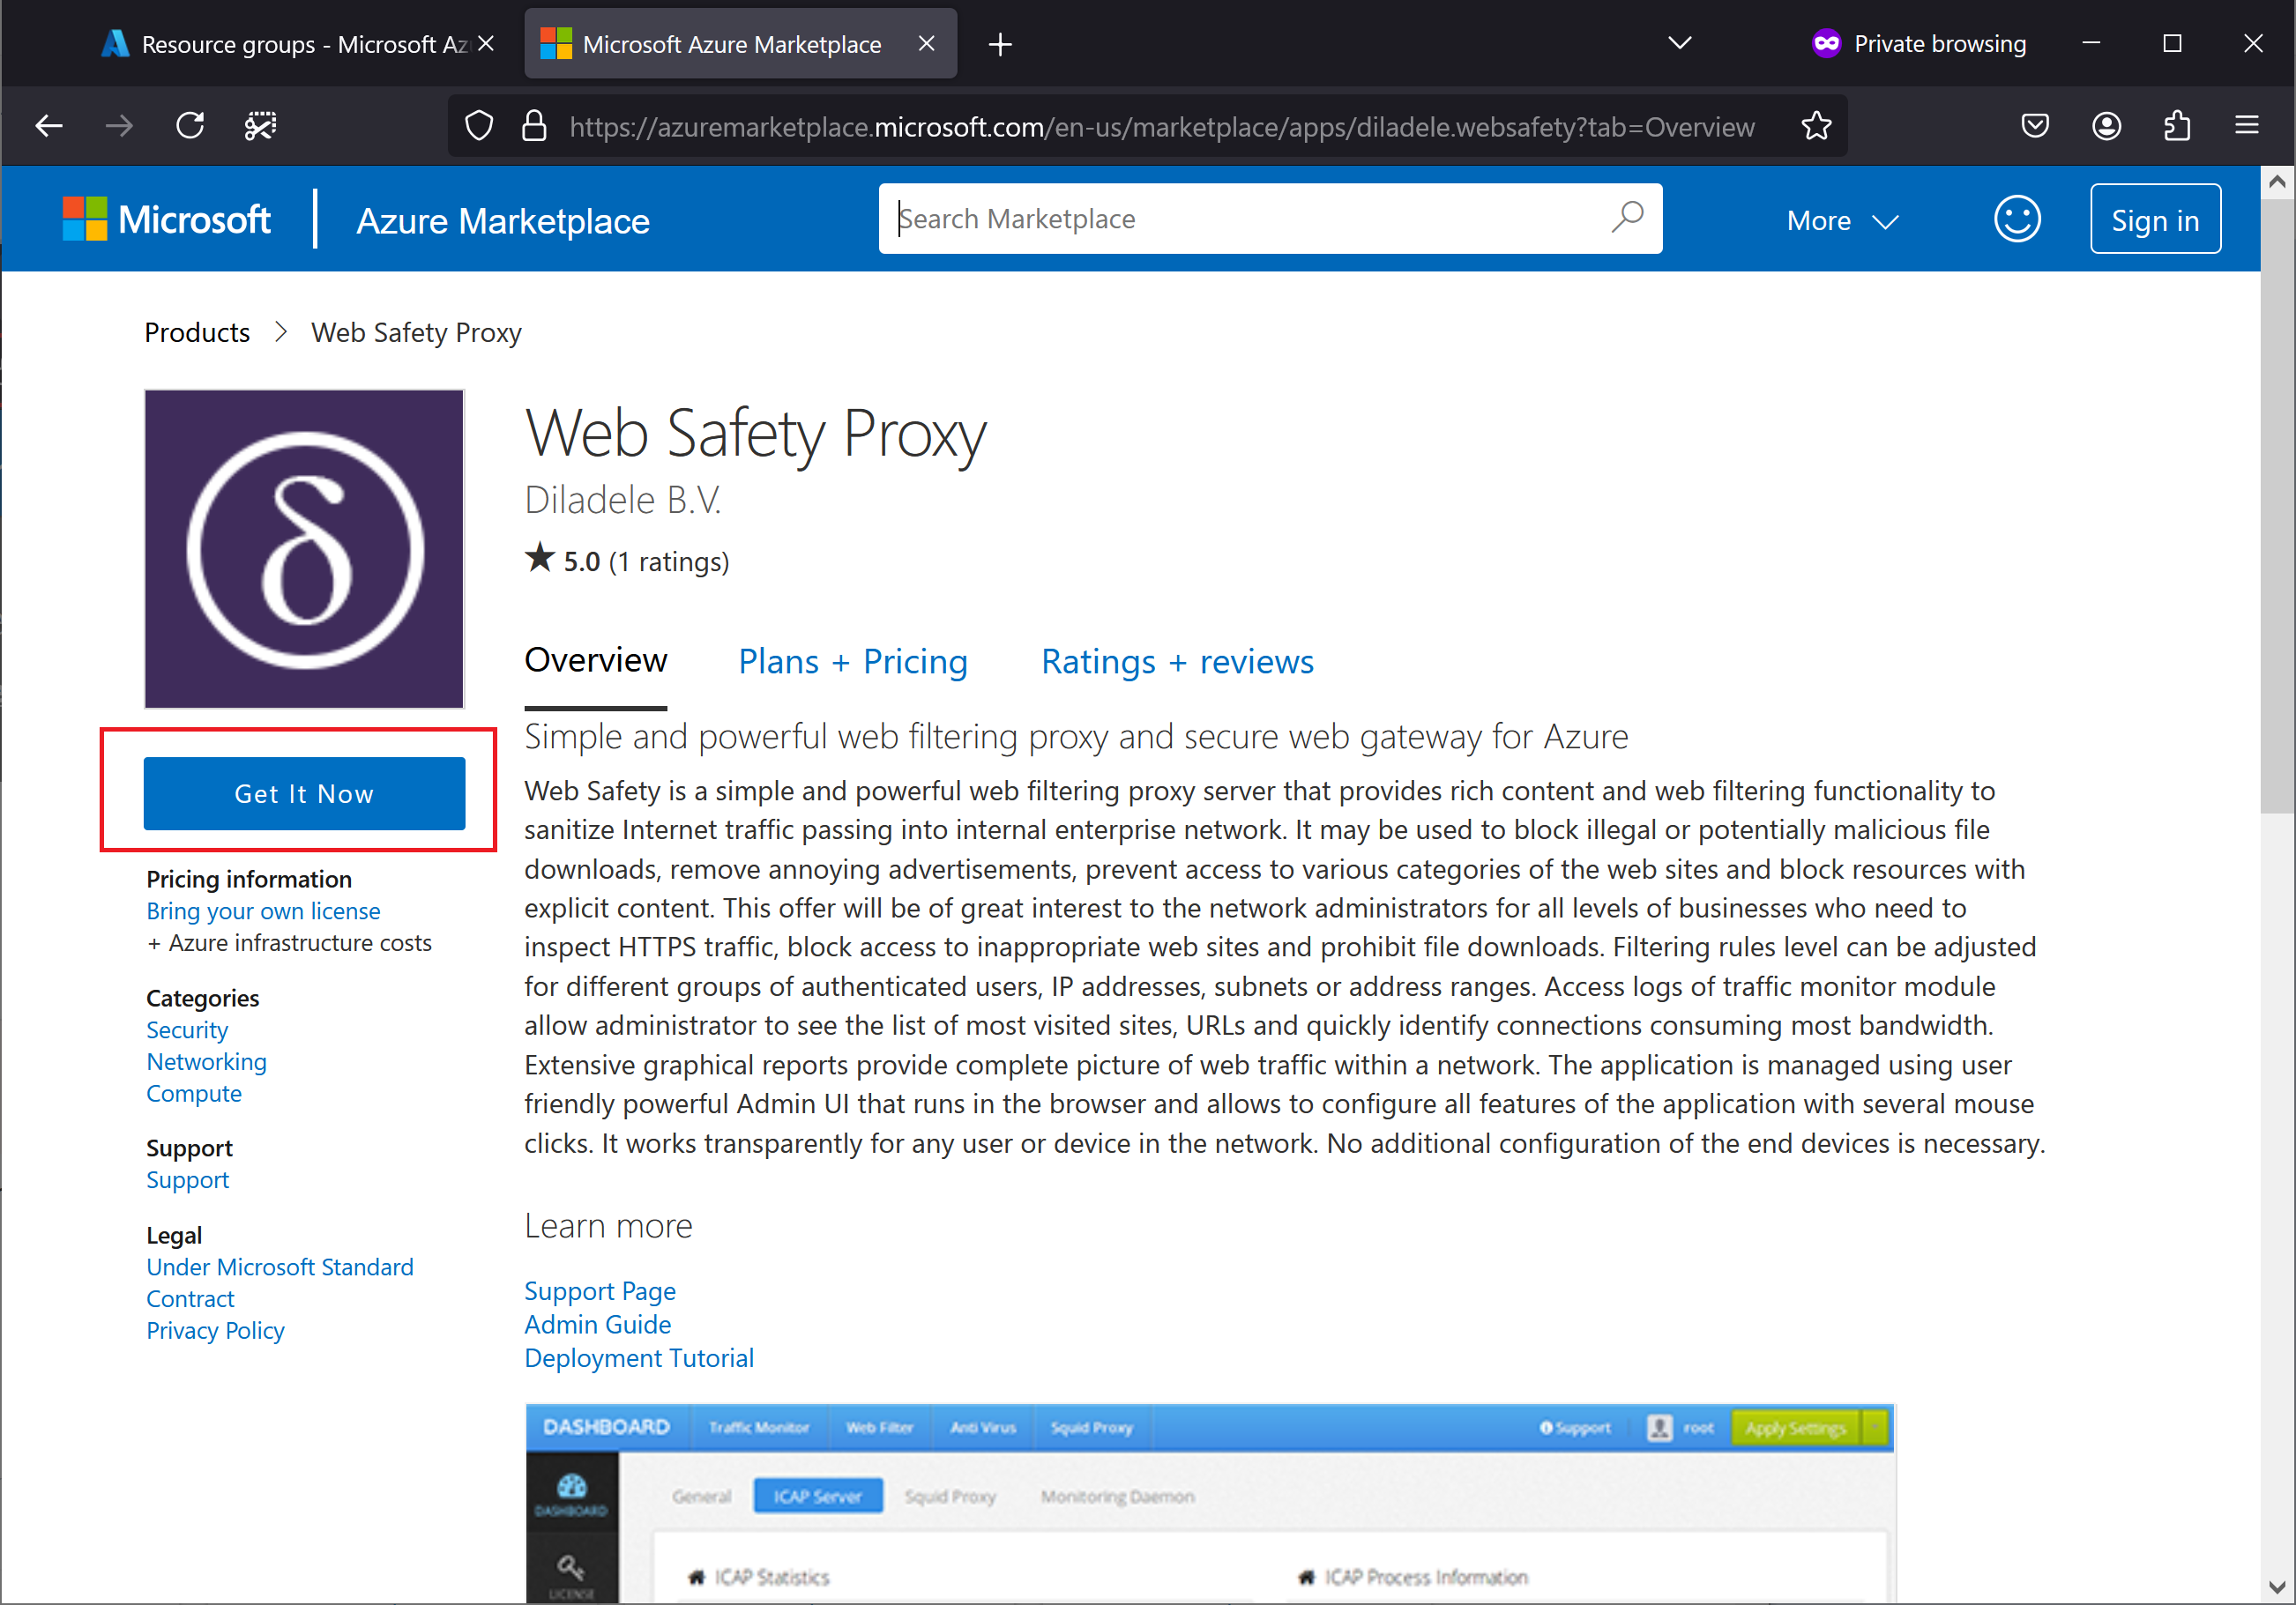
Task: Open Under Microsoft Standard Contract link
Action: click(279, 1283)
